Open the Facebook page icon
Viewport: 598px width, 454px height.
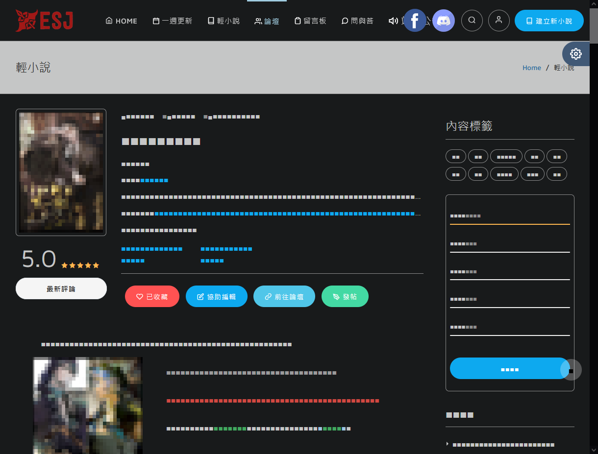pyautogui.click(x=415, y=21)
